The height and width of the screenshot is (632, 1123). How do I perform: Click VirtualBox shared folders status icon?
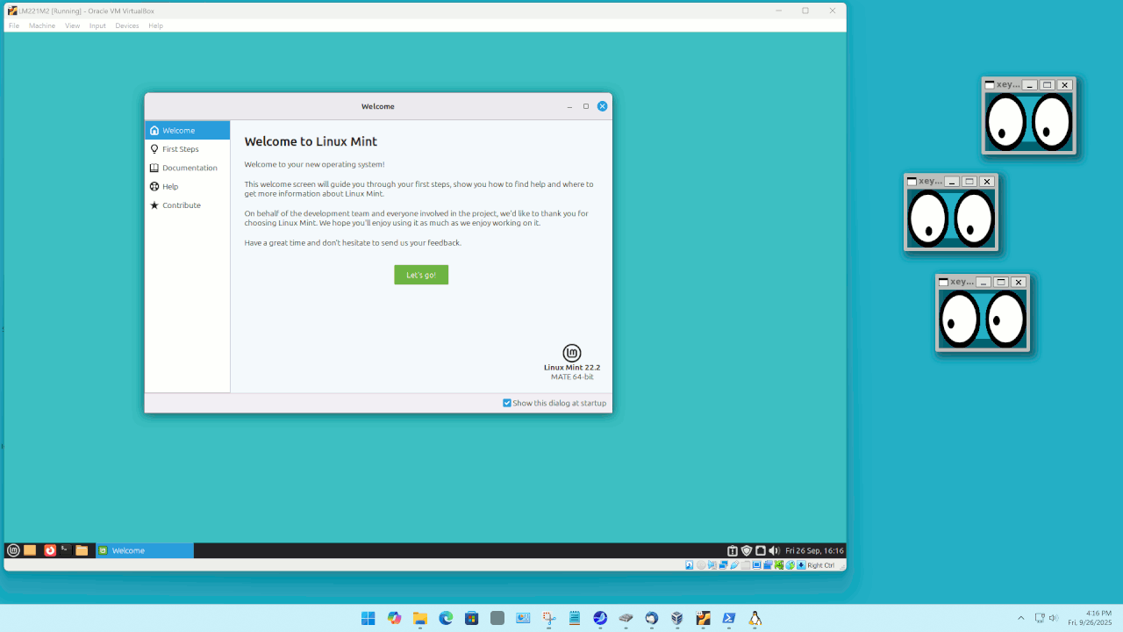[x=746, y=565]
